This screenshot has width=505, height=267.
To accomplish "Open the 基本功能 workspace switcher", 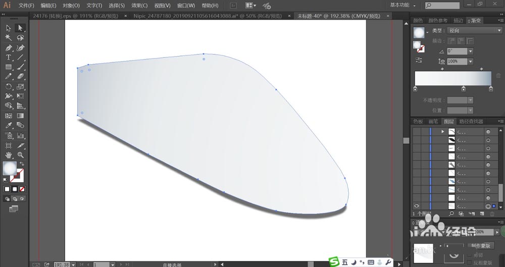I will point(402,5).
